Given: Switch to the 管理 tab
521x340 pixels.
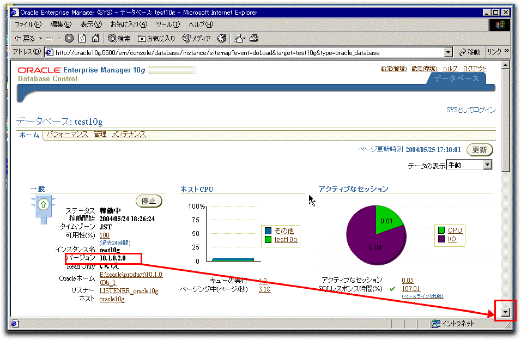Looking at the screenshot, I should click(100, 134).
